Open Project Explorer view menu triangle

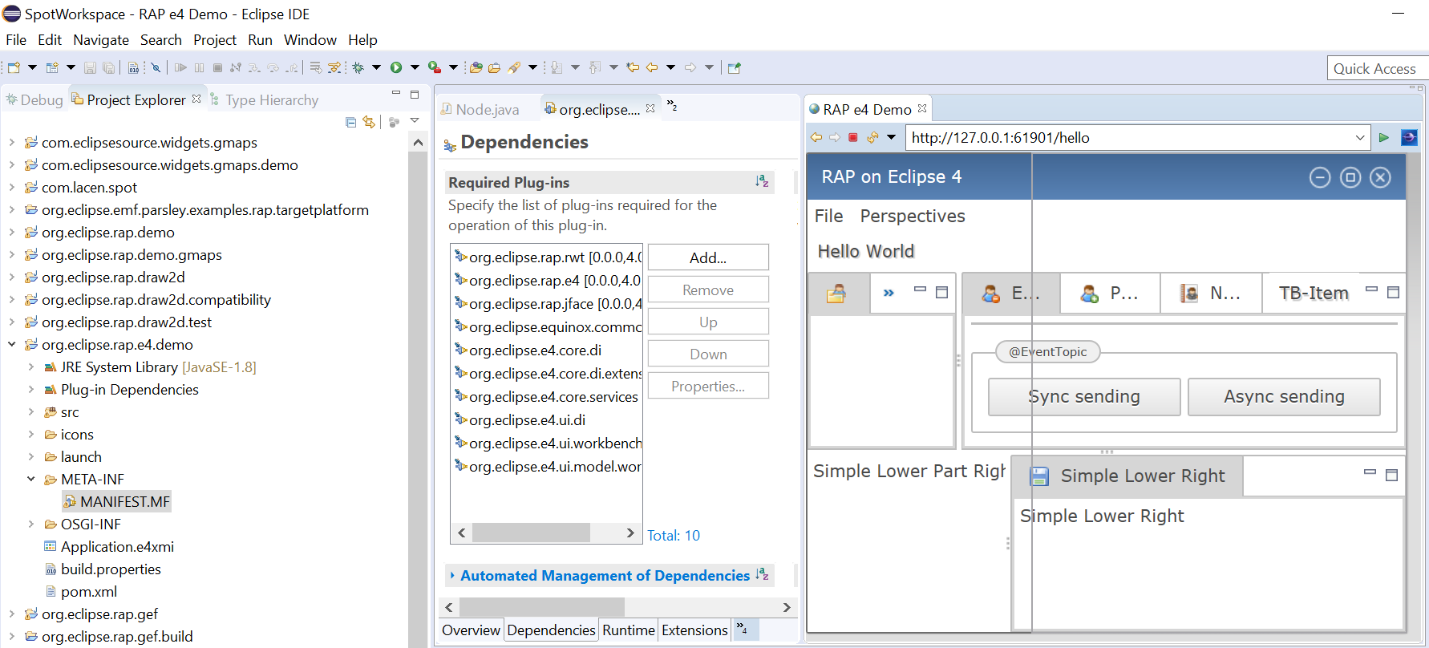tap(415, 121)
